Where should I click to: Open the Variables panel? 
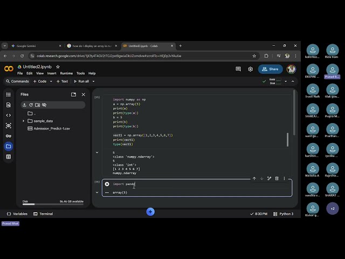click(x=17, y=214)
